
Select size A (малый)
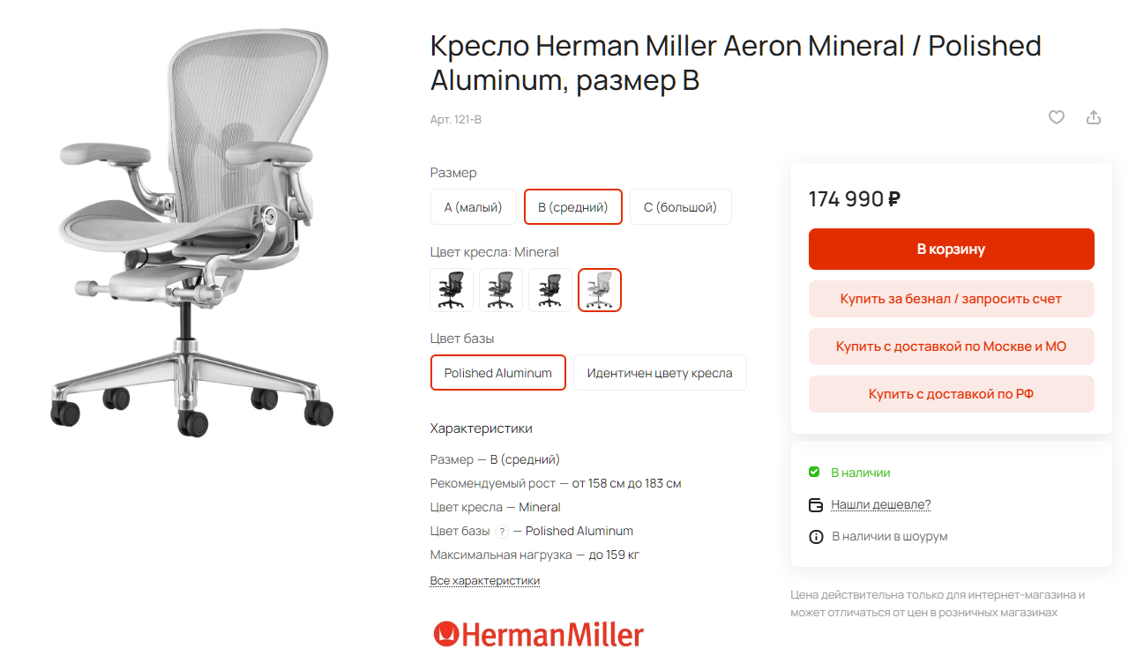474,207
